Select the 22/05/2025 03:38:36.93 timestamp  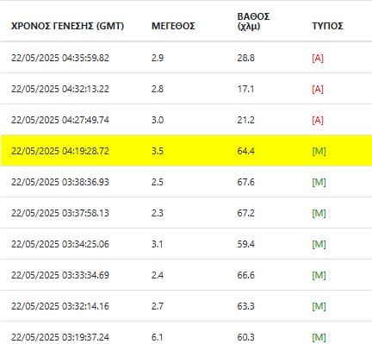pos(60,182)
